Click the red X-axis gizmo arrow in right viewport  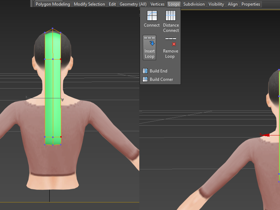265,135
